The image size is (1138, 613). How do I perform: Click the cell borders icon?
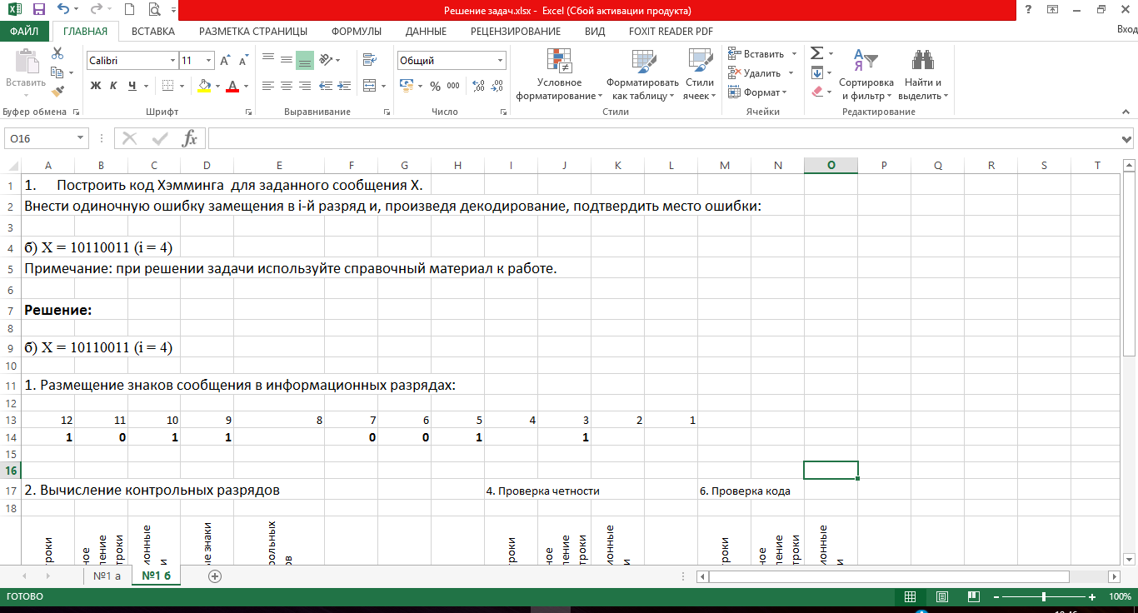[x=167, y=85]
